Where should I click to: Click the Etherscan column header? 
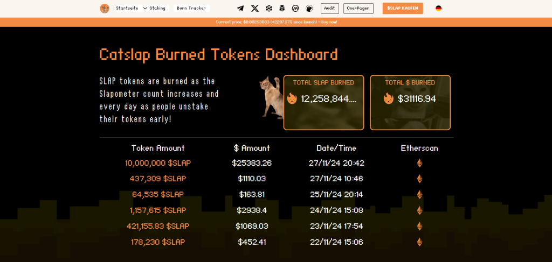pos(419,148)
